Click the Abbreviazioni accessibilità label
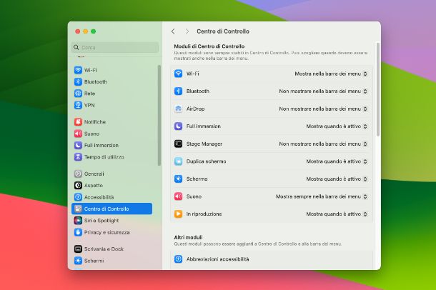The height and width of the screenshot is (290, 436). tap(218, 259)
